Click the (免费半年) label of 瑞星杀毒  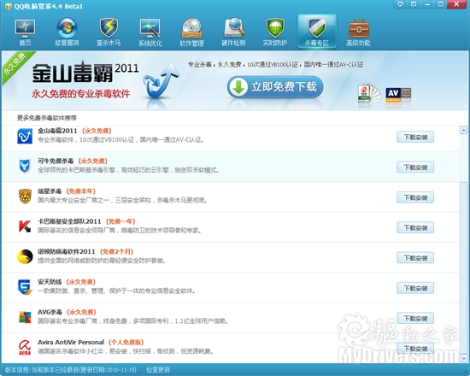tap(80, 191)
